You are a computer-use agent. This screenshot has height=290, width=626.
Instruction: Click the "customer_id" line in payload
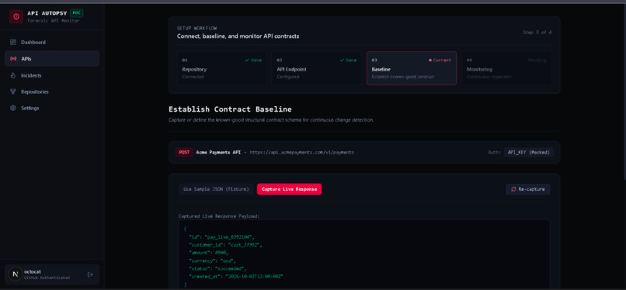(225, 244)
